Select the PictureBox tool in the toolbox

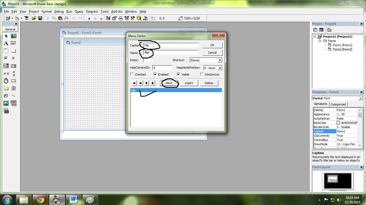click(13, 36)
